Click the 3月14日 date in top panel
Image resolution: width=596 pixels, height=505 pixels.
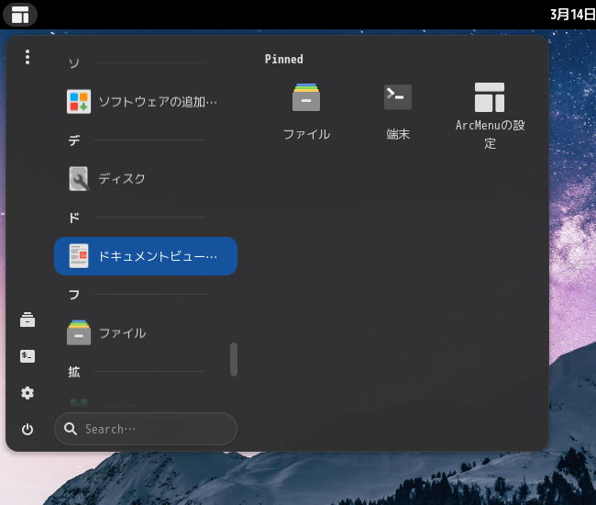[x=573, y=15]
